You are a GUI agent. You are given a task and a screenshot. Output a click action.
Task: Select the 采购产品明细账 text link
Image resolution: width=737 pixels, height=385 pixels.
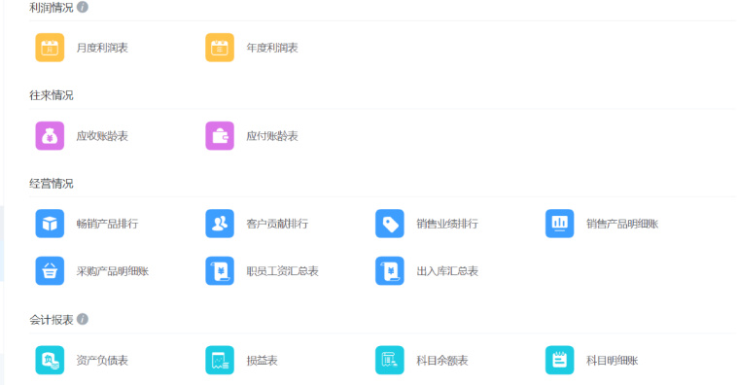[113, 271]
